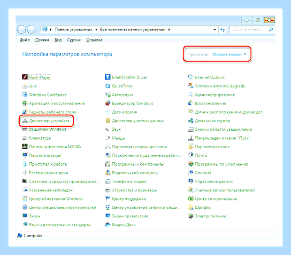The width and height of the screenshot is (291, 255).
Task: Open the Сервис menu
Action: coord(74,40)
